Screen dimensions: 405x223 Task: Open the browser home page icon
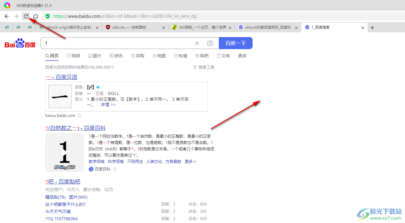[x=36, y=16]
